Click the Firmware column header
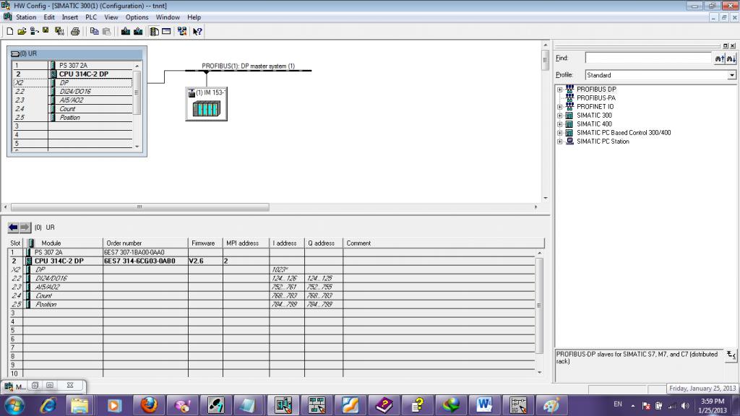The image size is (740, 416). click(205, 243)
